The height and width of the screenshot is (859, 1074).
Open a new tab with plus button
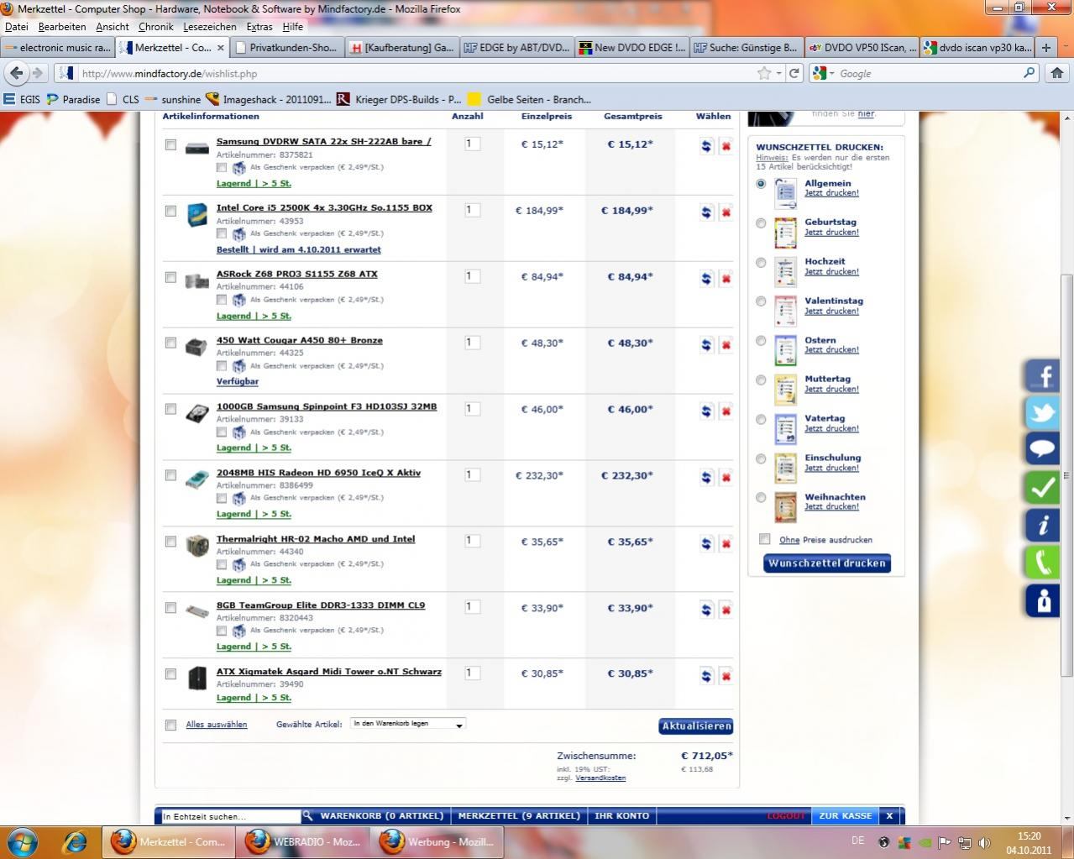click(x=1045, y=48)
